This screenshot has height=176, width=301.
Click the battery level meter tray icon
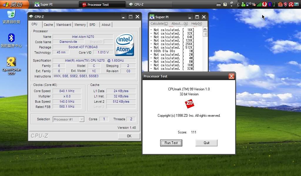(275, 4)
